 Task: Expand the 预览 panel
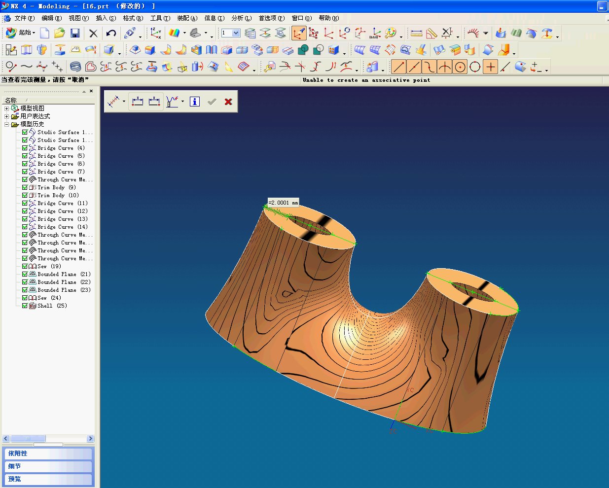tap(48, 479)
